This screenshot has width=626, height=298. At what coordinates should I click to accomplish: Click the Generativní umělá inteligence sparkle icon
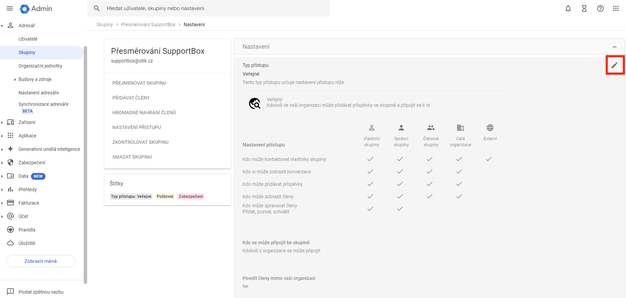(x=10, y=149)
